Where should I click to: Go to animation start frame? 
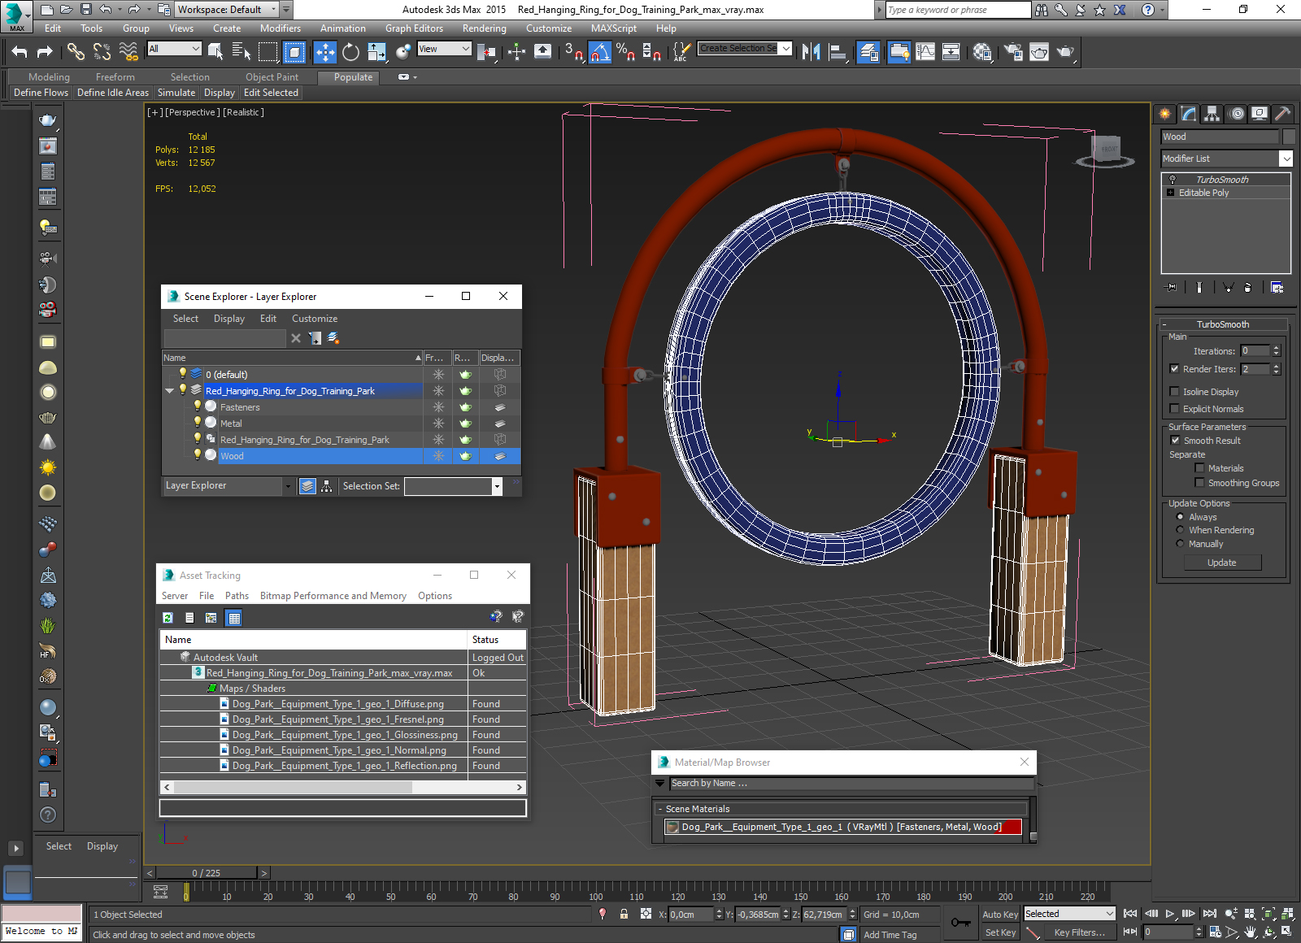(1130, 914)
